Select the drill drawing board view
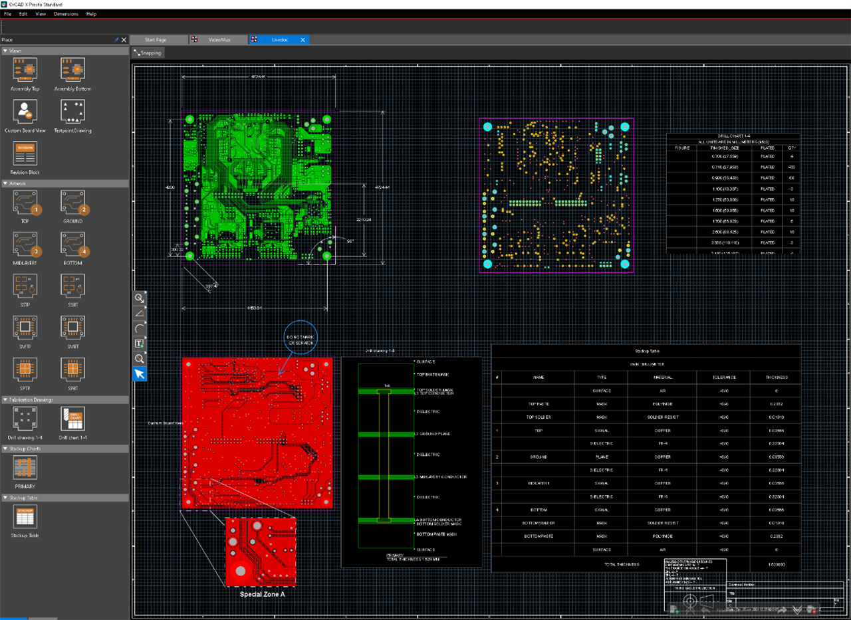 point(556,195)
